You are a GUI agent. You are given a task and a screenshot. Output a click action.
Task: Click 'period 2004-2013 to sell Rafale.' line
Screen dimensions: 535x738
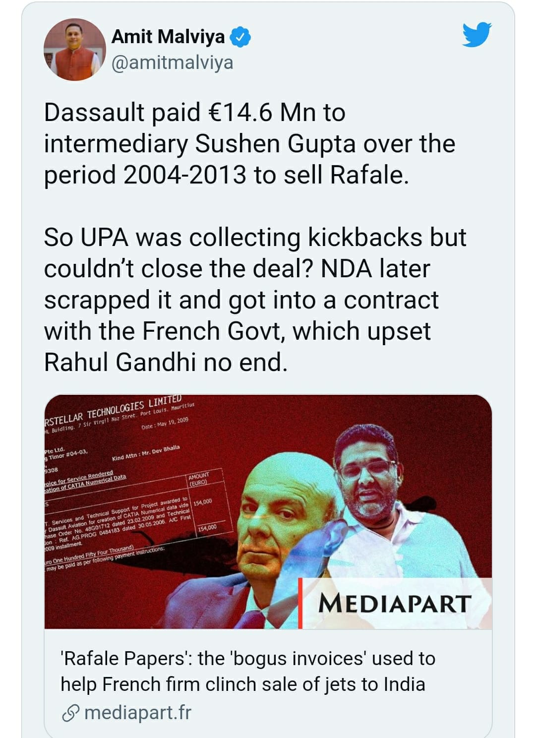(227, 175)
